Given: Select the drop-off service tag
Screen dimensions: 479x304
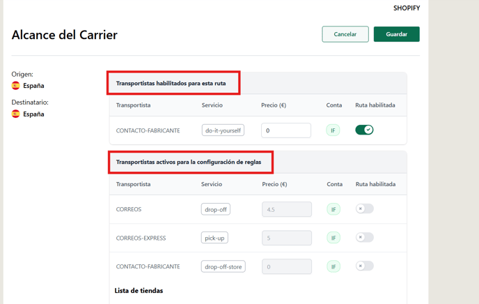Looking at the screenshot, I should tap(216, 209).
